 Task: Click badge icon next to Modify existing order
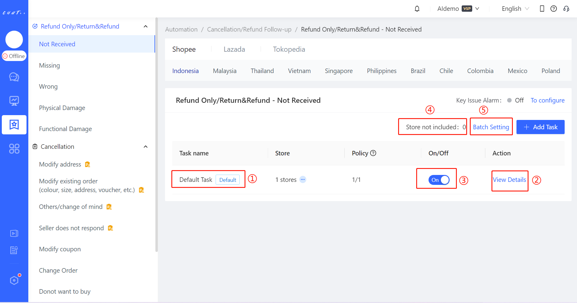point(141,190)
